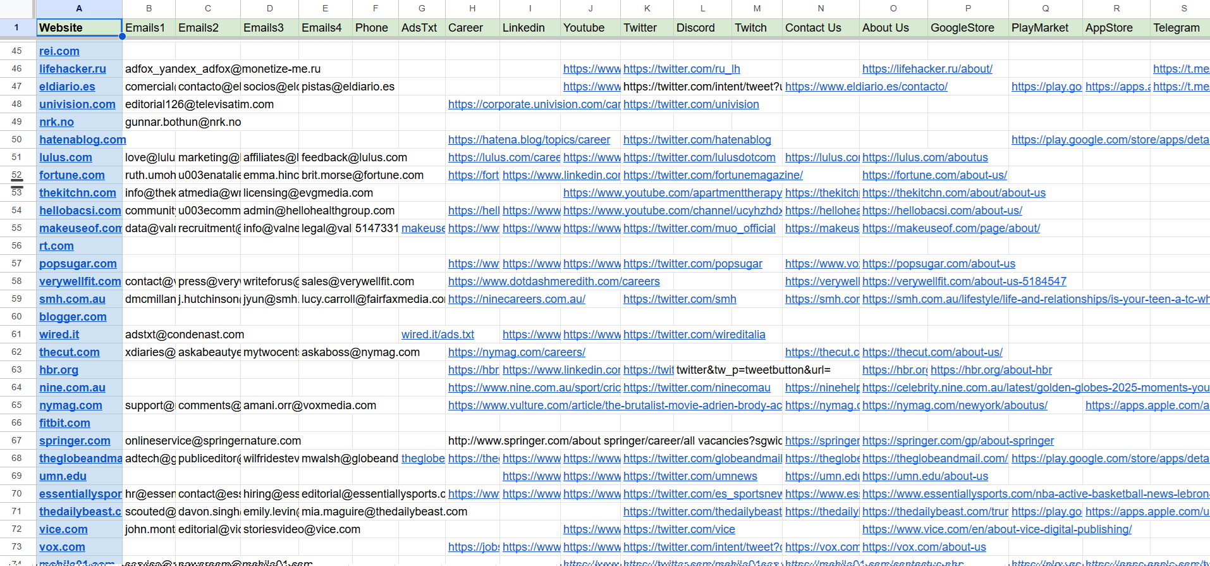Click the select-all corner box
The height and width of the screenshot is (566, 1210).
16,8
